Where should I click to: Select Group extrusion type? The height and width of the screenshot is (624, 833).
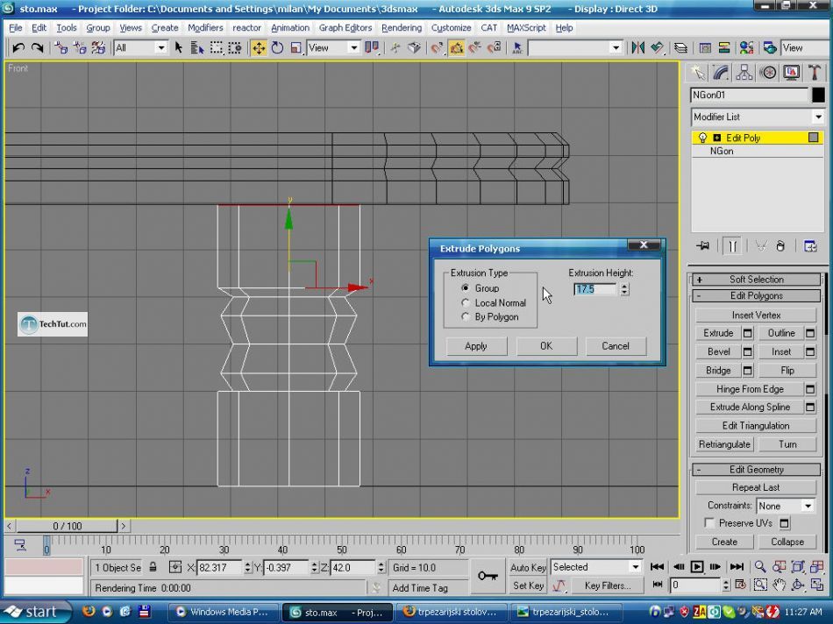466,287
